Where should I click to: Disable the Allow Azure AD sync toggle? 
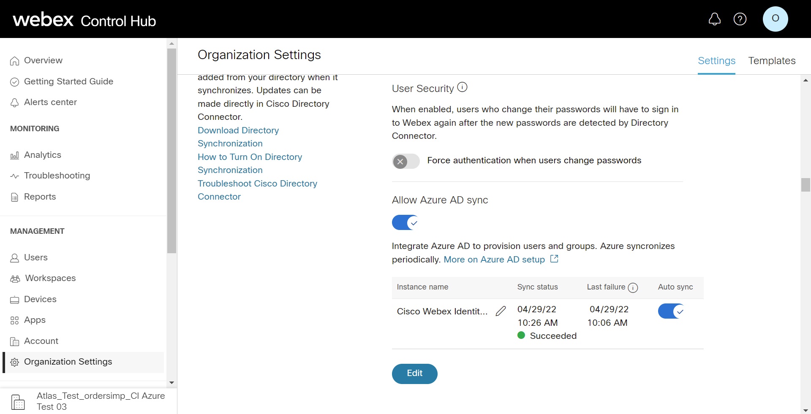(x=405, y=222)
